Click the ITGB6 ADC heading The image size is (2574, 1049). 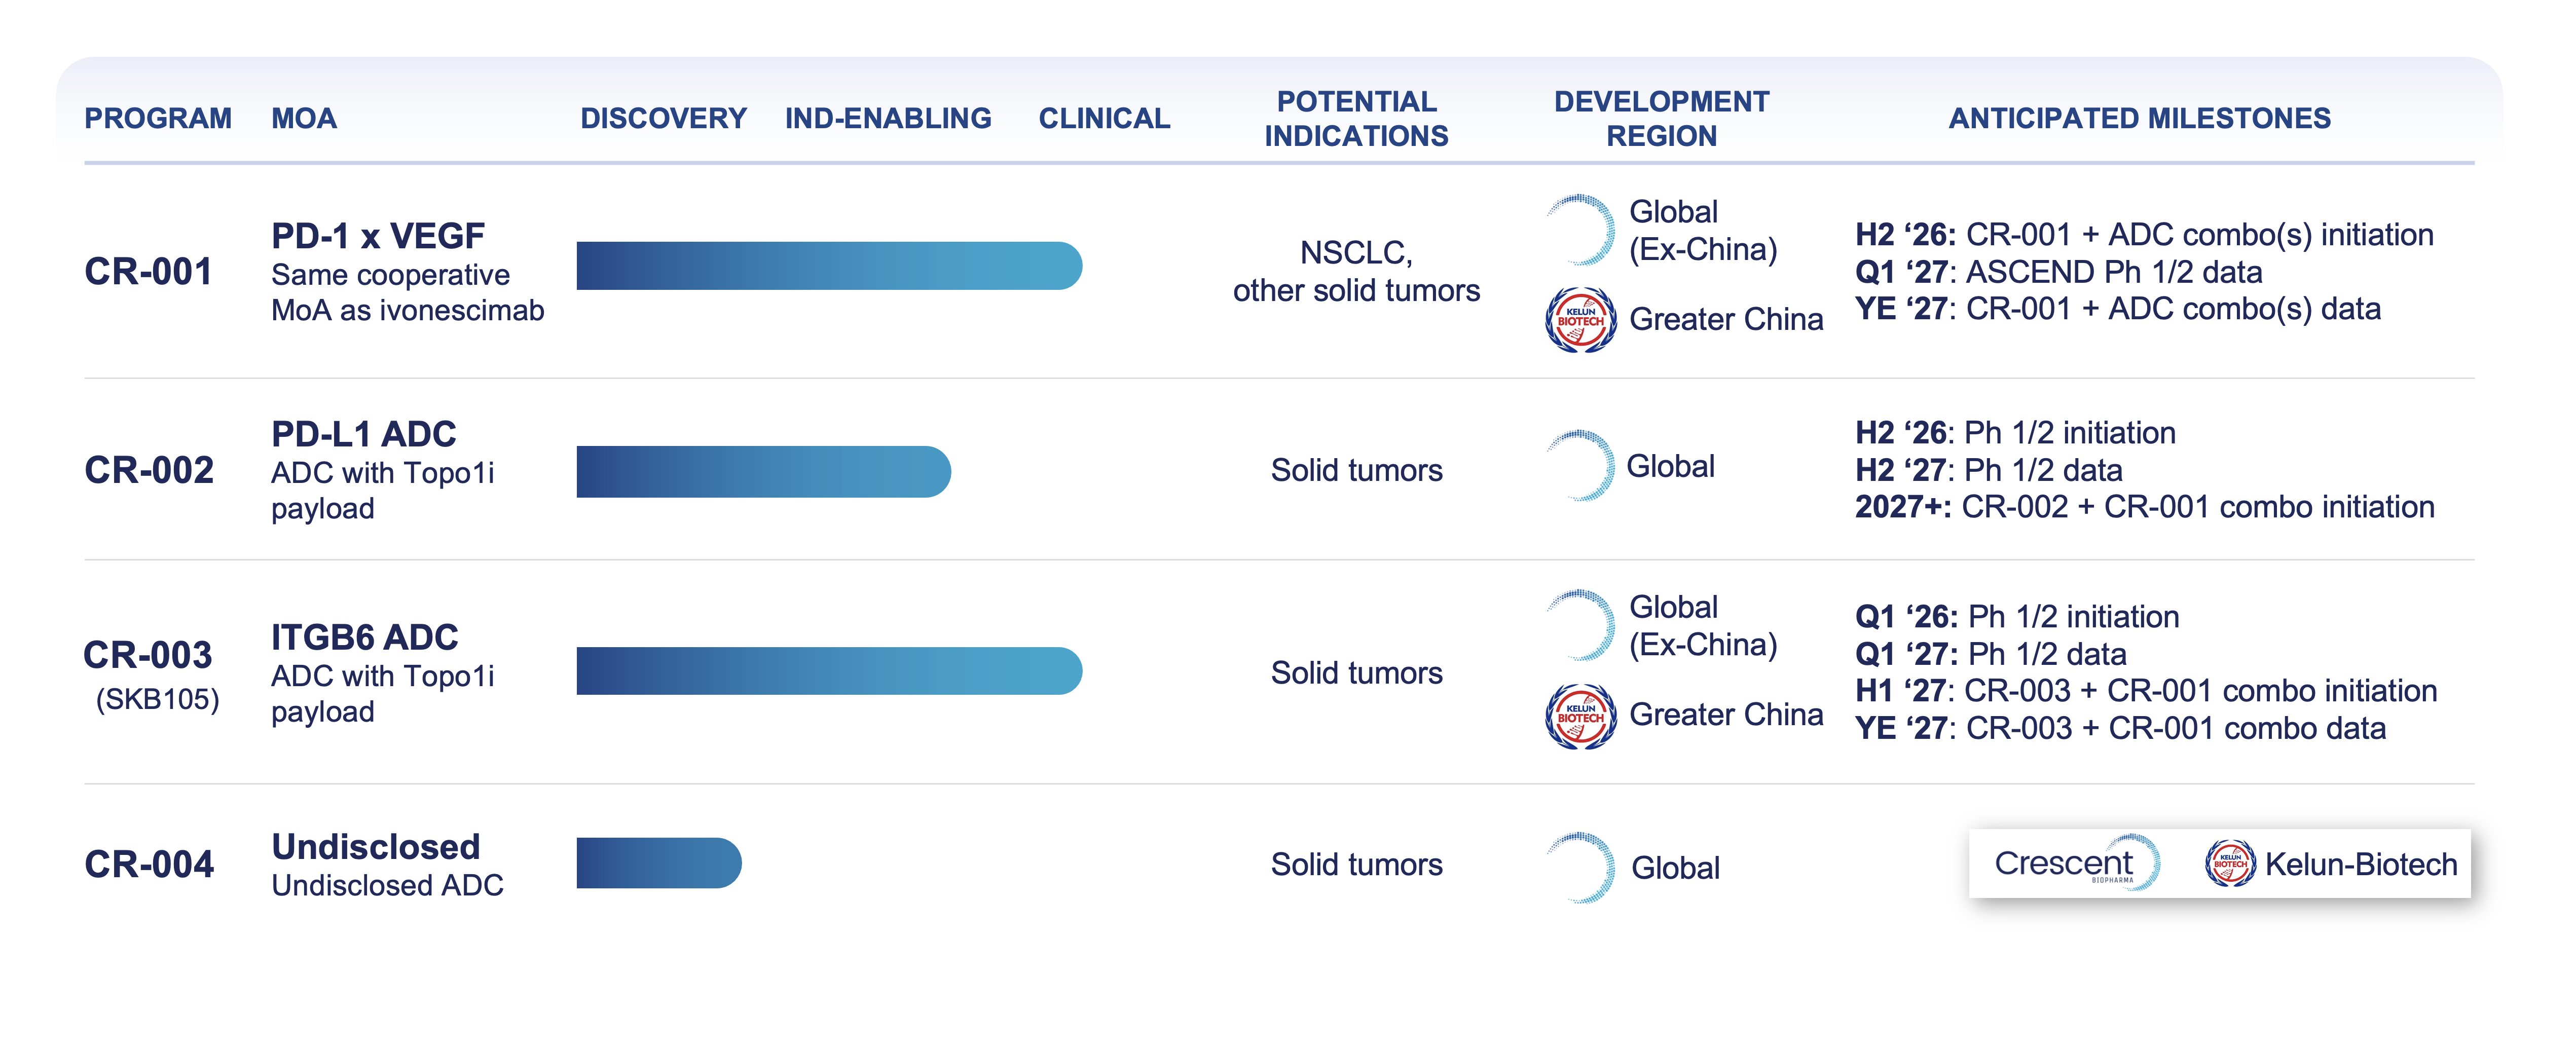(365, 638)
